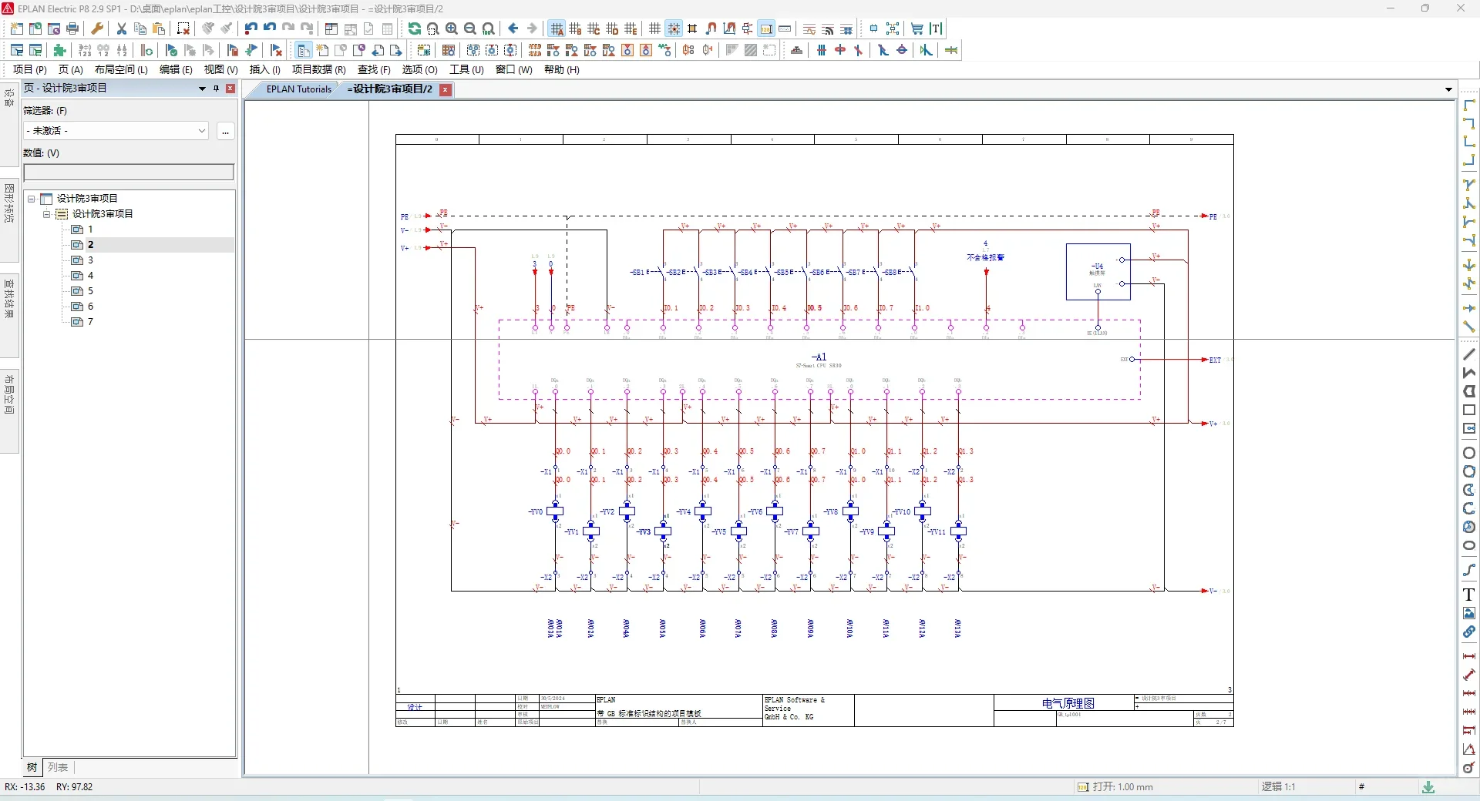Click the green refresh/redraw icon
The width and height of the screenshot is (1480, 801).
pyautogui.click(x=415, y=28)
